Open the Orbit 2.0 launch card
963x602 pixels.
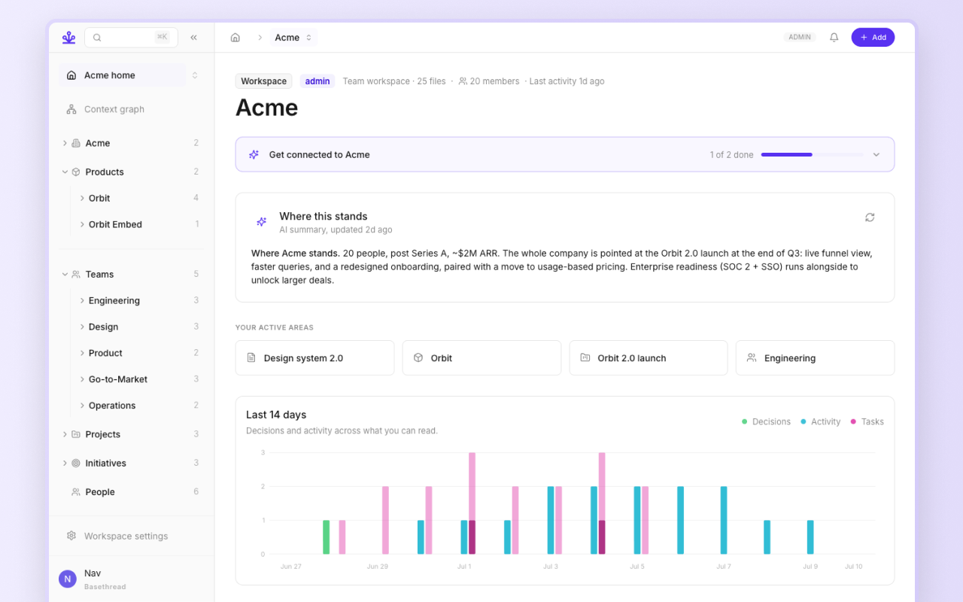tap(649, 358)
